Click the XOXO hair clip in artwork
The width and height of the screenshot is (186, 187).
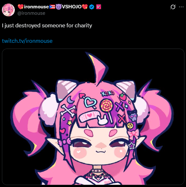(108, 93)
